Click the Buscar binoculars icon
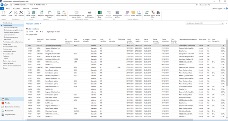 tap(158, 13)
